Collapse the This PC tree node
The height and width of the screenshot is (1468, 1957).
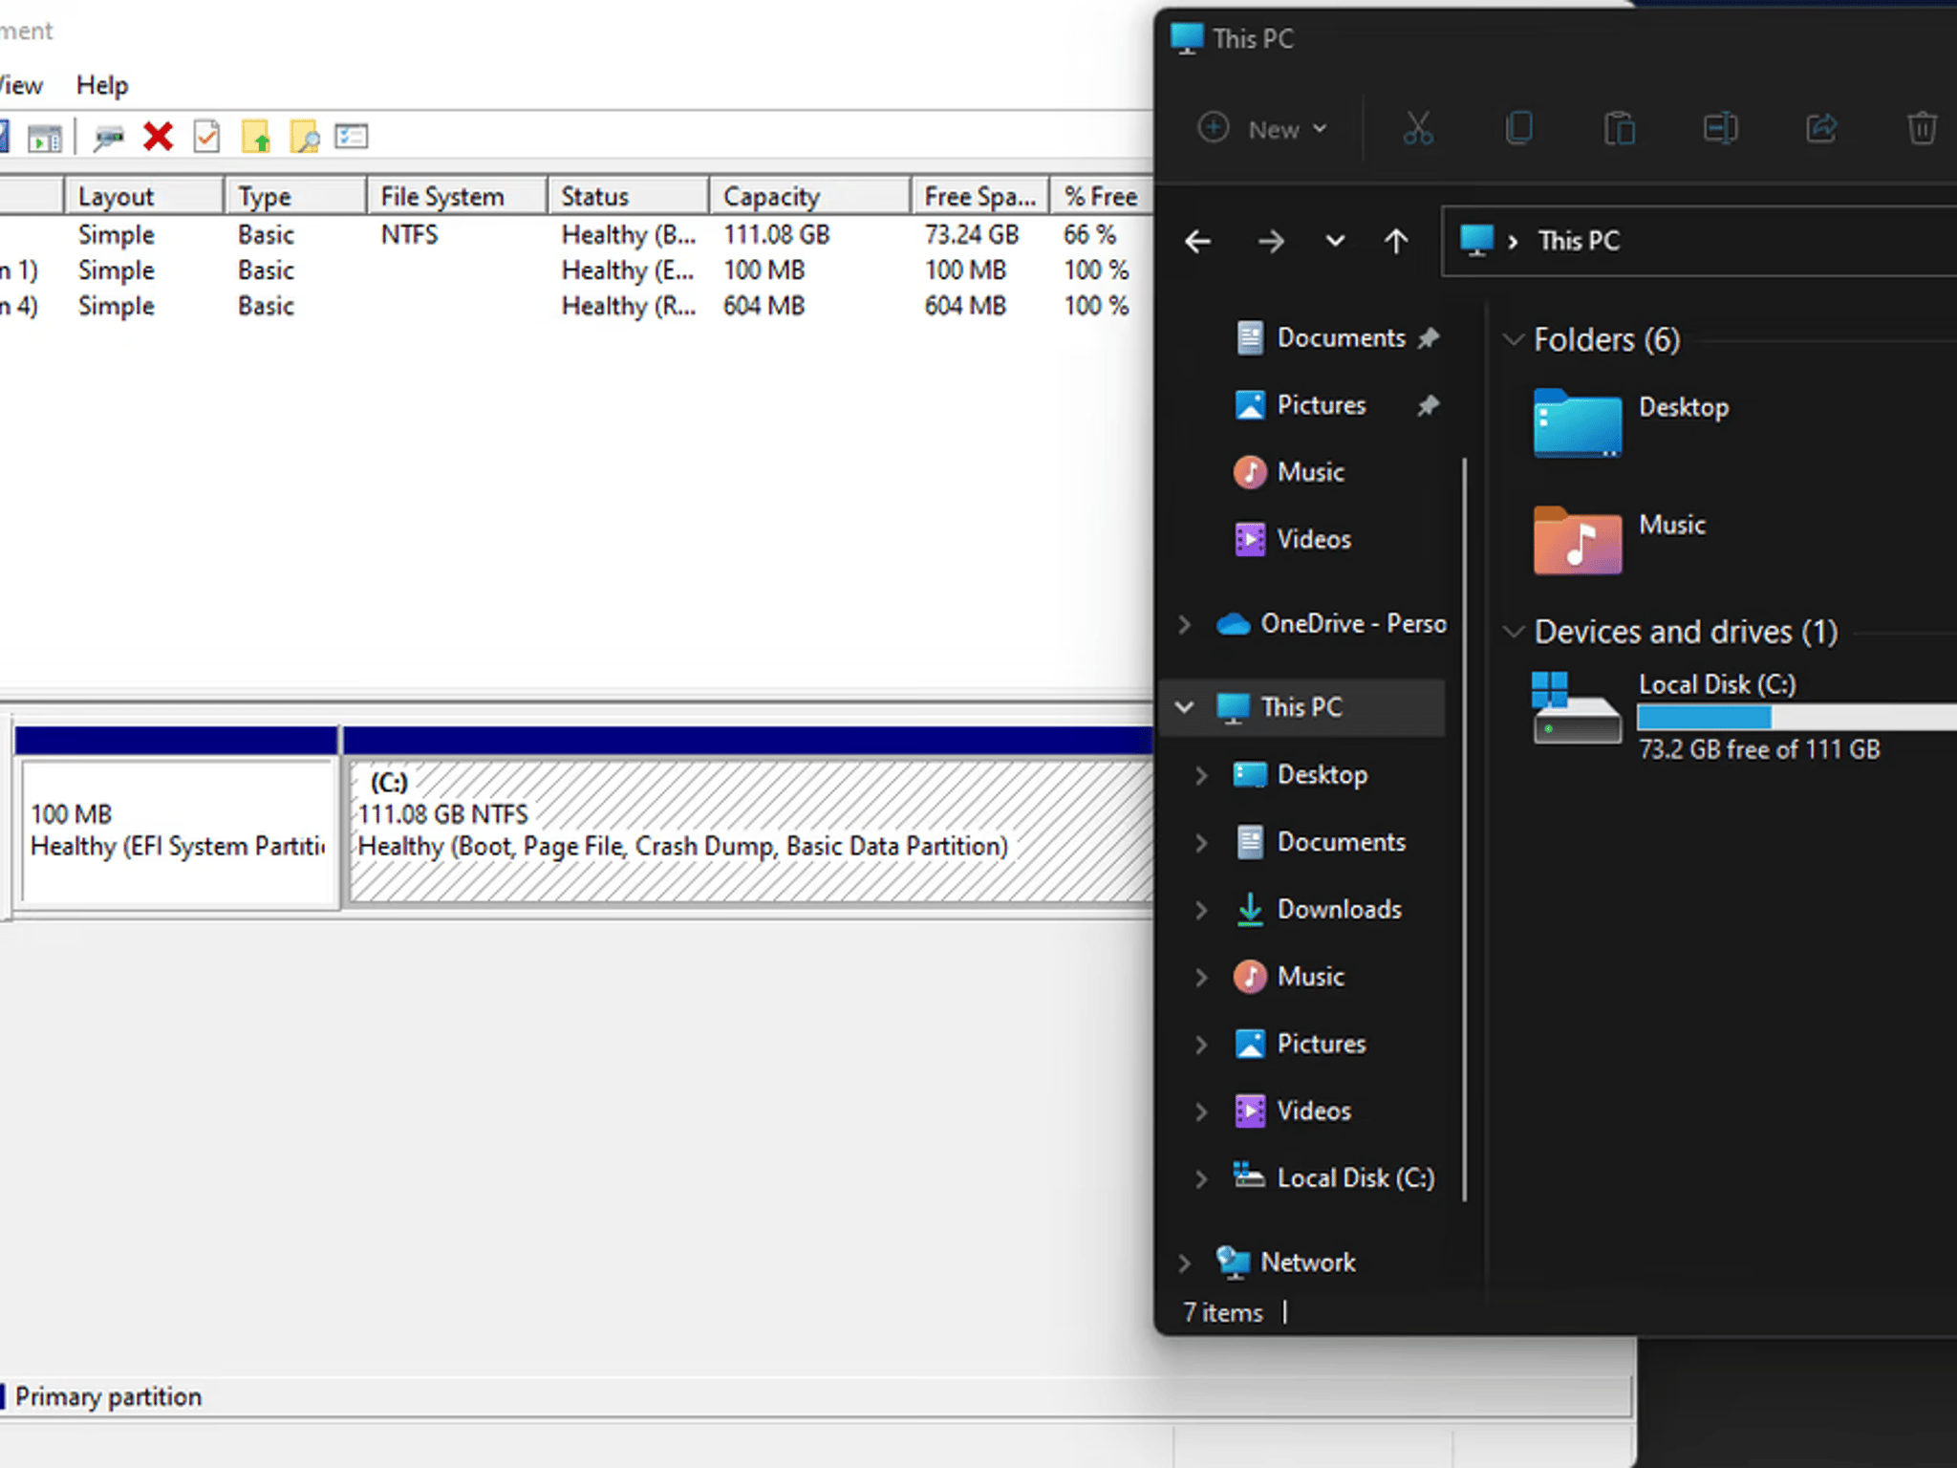pos(1185,707)
